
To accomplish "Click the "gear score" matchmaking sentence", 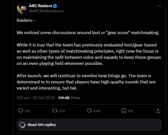I will click(88, 33).
